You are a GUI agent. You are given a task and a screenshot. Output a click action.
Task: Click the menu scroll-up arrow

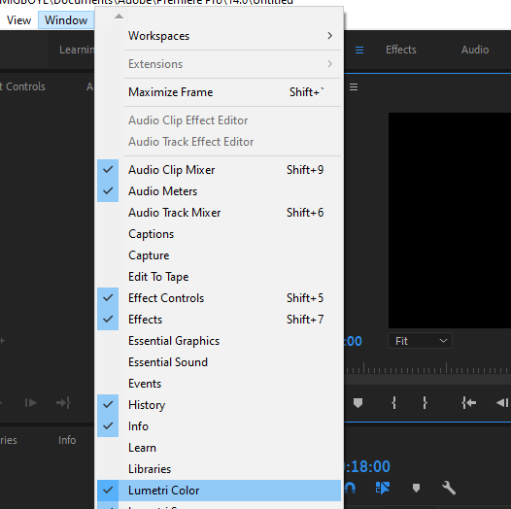[x=119, y=17]
